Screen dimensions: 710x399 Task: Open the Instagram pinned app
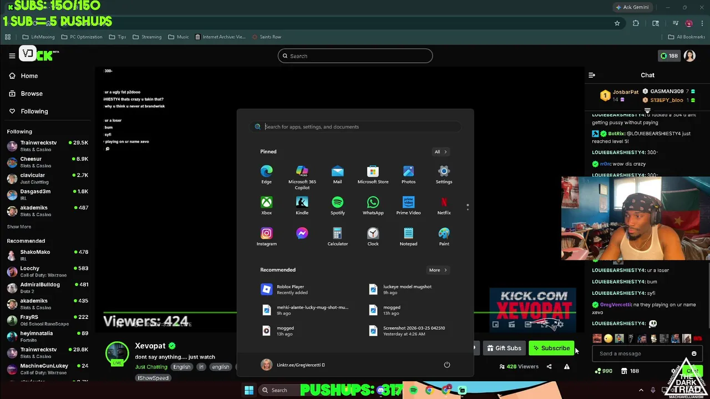[x=266, y=236]
